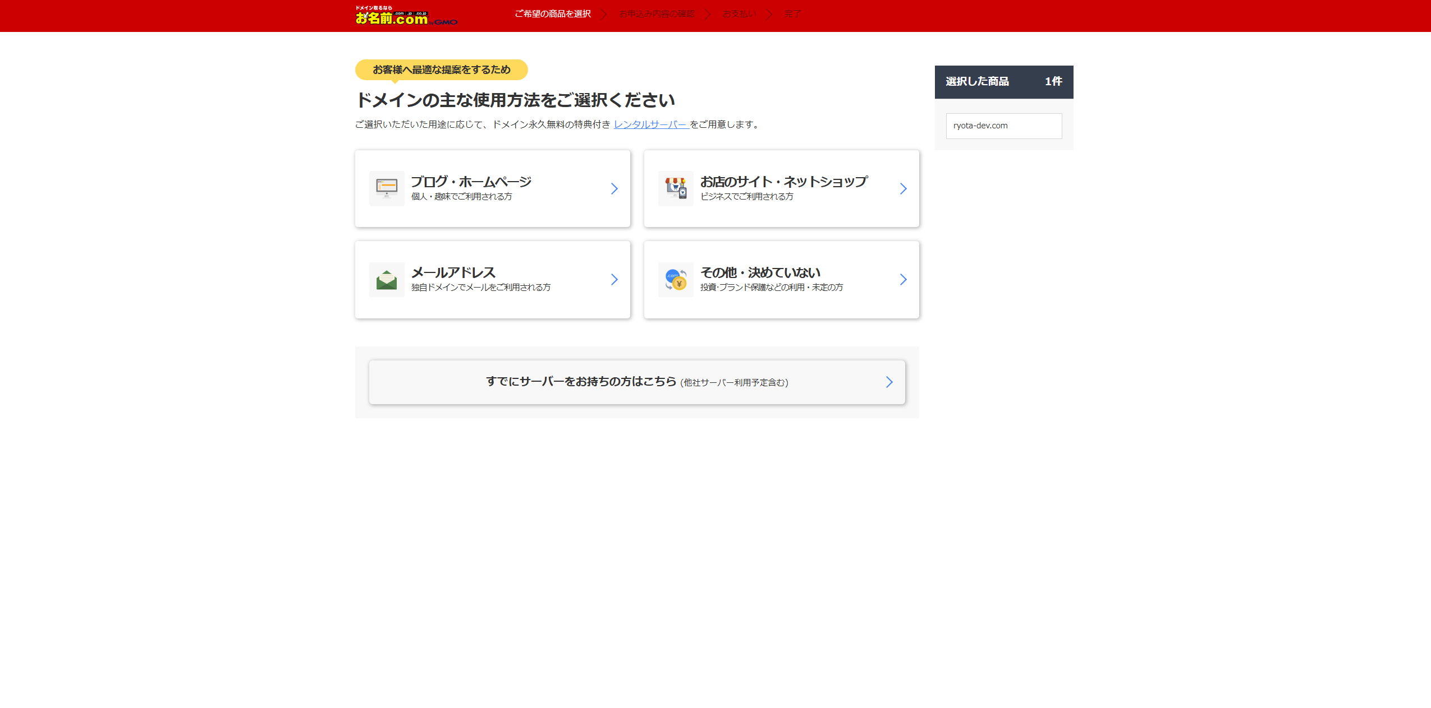Select ブログ・ホームページ usage option
The image size is (1431, 708).
471,182
